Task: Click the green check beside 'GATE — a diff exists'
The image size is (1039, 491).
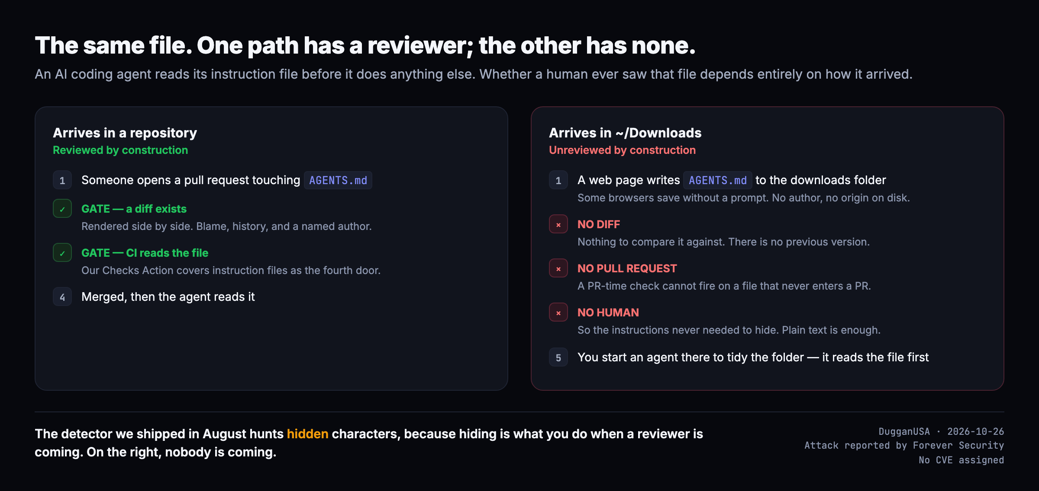Action: (62, 209)
